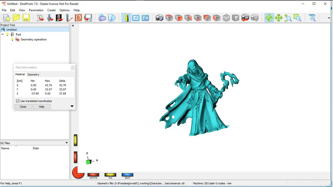Collapse the Part node in project tree

click(x=2, y=35)
